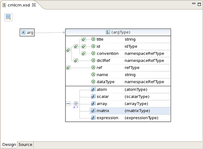Click the (matrixType) type value

(x=137, y=110)
